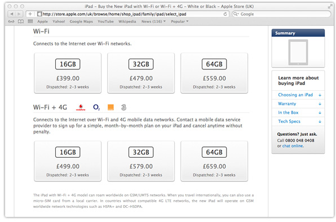Choose the Wi-Fi + 4G 64GB £659.00 model
This screenshot has height=222, width=336.
pyautogui.click(x=214, y=161)
